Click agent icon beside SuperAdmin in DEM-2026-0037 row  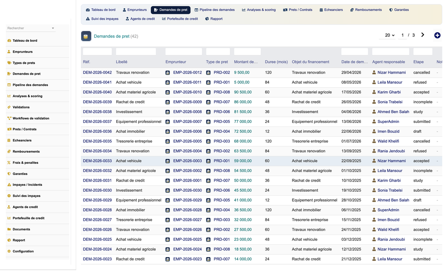pyautogui.click(x=374, y=122)
